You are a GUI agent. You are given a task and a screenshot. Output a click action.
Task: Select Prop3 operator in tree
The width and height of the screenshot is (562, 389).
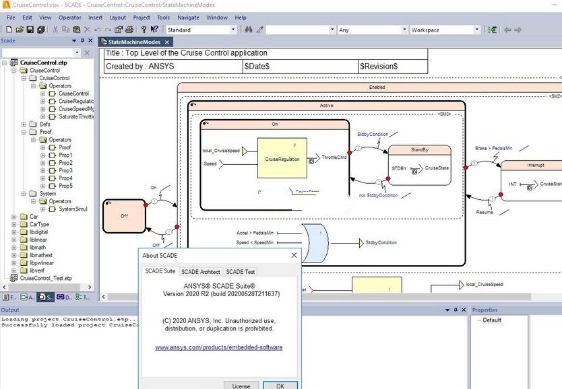tap(65, 170)
